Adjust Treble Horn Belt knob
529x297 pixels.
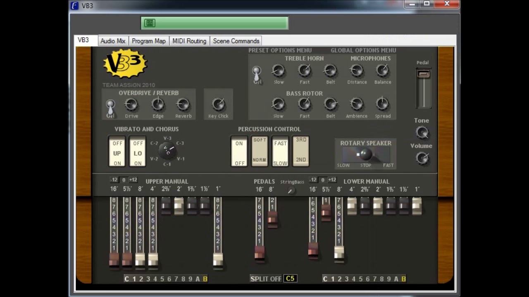pyautogui.click(x=330, y=71)
